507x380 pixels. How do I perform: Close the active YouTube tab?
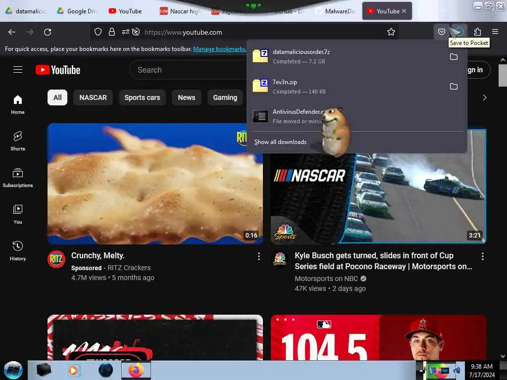coord(404,11)
